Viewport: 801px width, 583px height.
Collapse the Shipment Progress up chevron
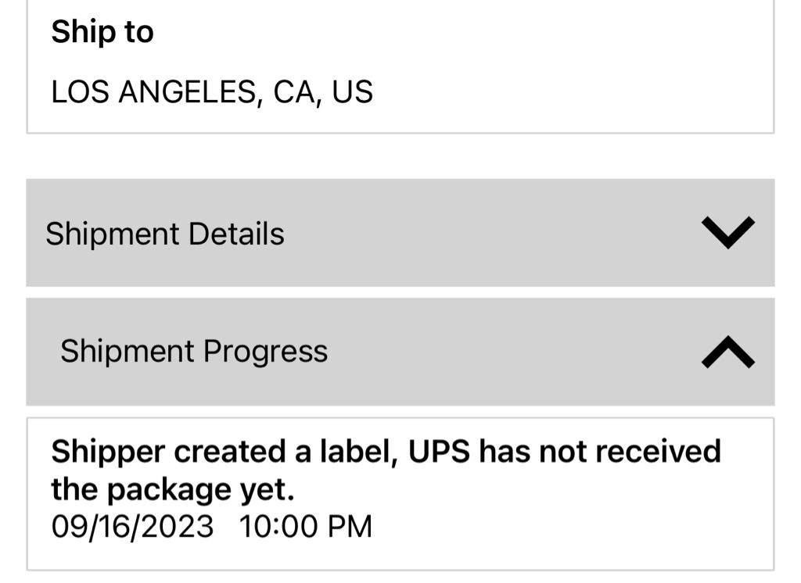727,352
